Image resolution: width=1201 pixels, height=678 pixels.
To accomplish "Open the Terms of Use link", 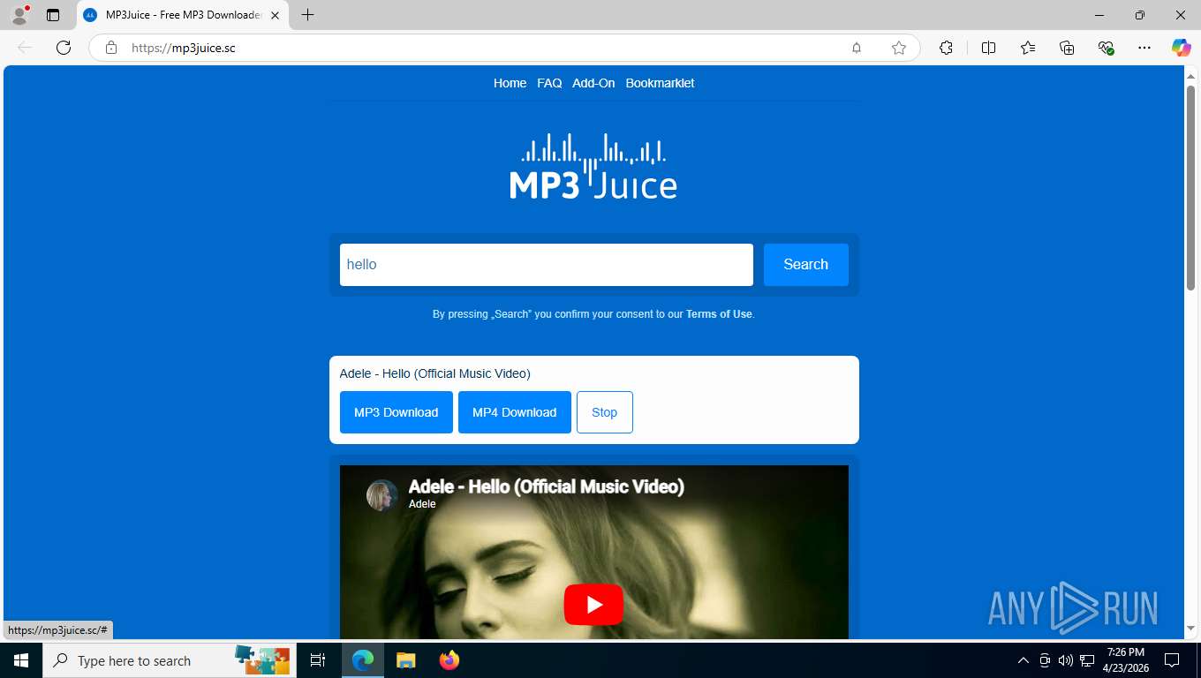I will (719, 314).
